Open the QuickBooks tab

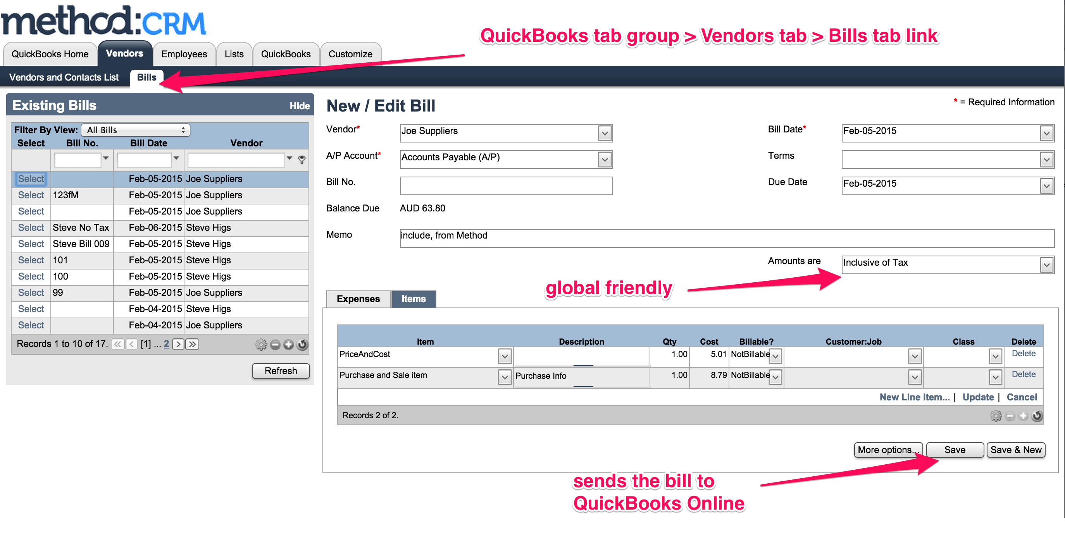coord(286,54)
